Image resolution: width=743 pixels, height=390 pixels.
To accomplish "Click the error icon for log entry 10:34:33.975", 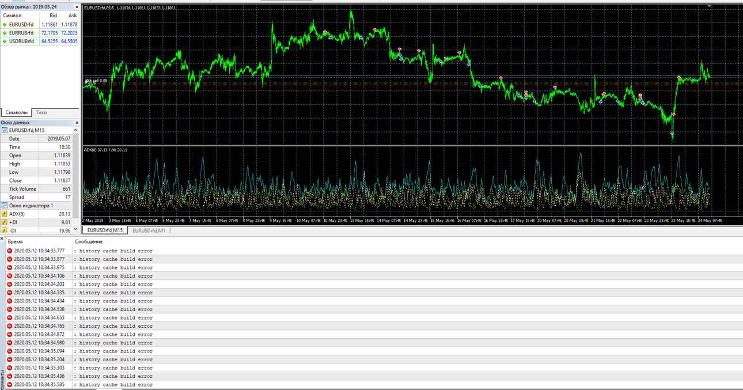I will point(10,268).
